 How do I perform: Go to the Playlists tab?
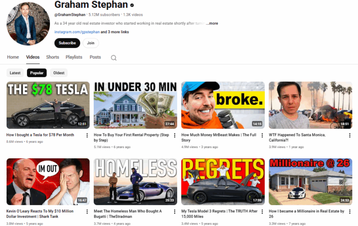[x=74, y=57]
